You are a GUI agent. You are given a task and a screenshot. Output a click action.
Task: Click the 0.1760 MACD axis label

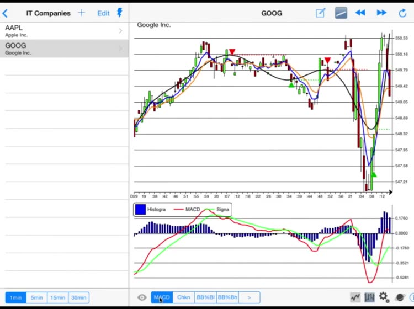(402, 218)
